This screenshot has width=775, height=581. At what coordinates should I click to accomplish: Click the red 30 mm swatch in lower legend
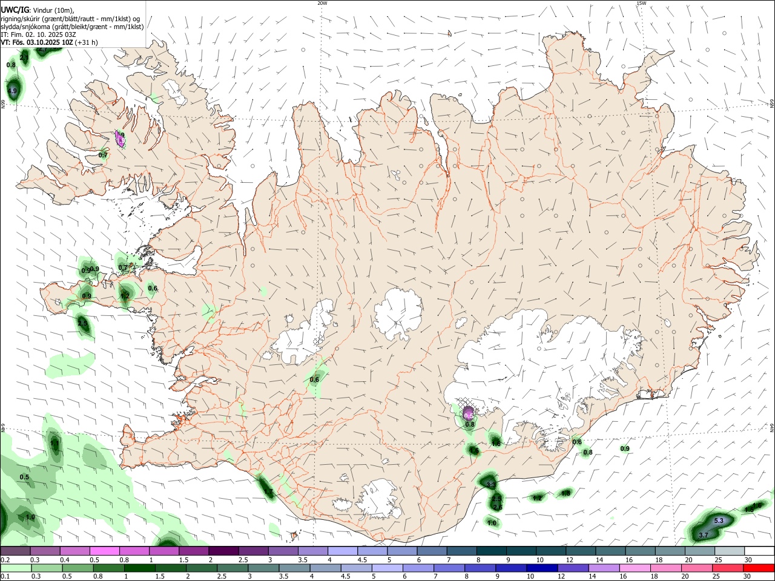click(x=759, y=568)
